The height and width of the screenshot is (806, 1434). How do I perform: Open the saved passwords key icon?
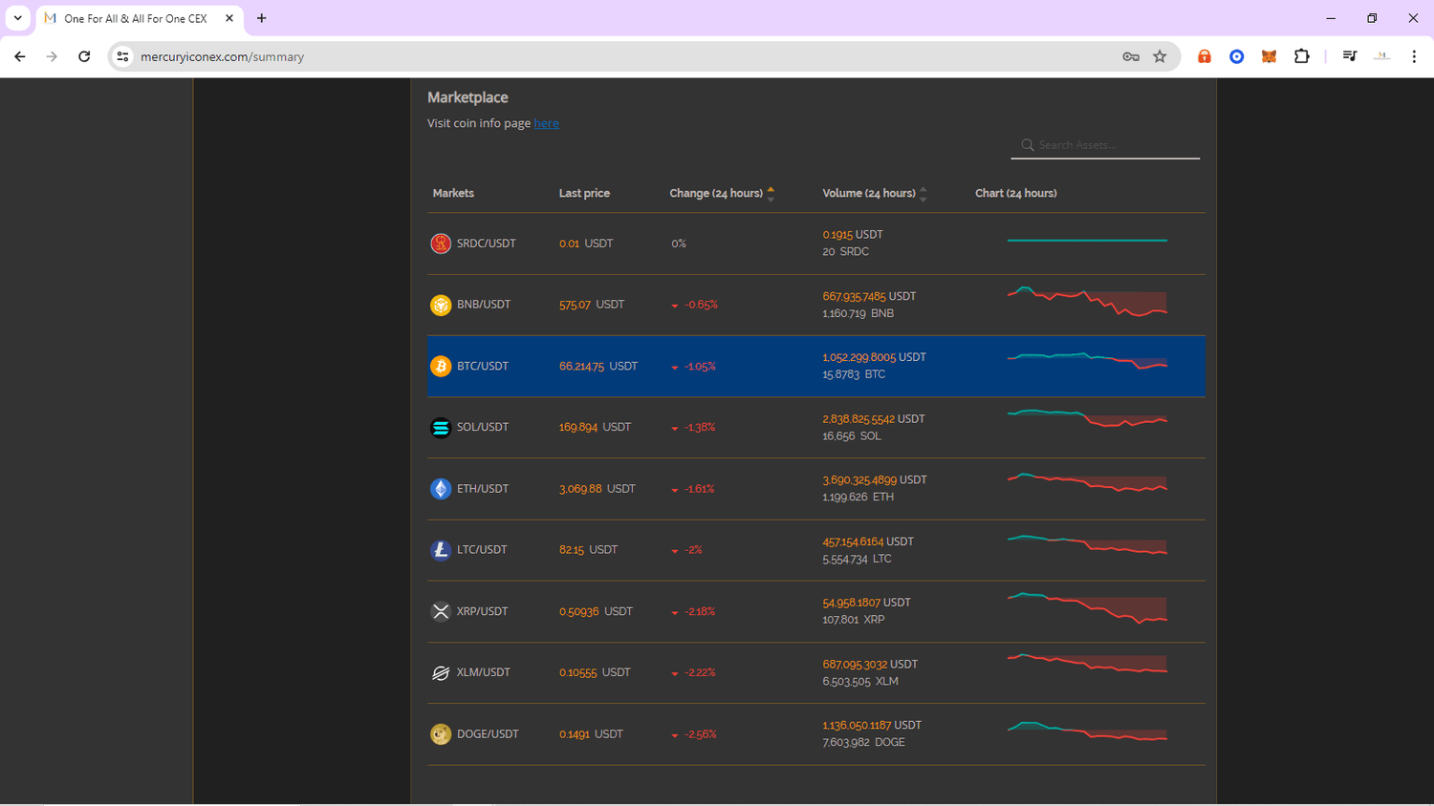click(x=1131, y=56)
